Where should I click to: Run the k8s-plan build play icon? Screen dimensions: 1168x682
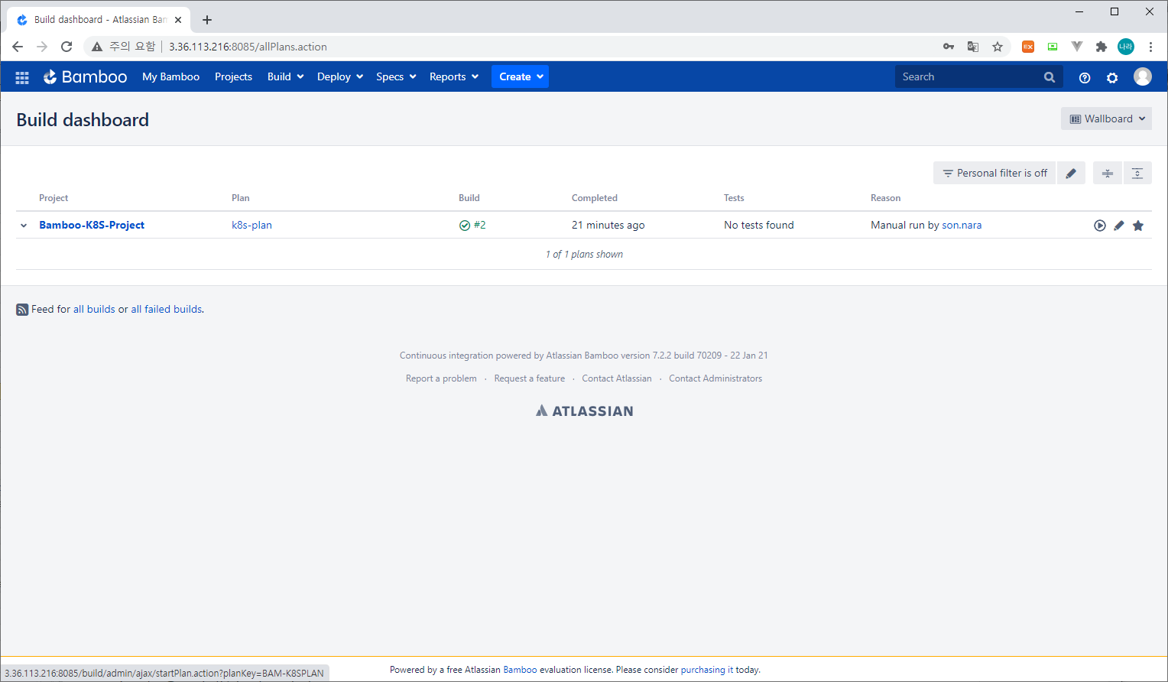coord(1100,226)
